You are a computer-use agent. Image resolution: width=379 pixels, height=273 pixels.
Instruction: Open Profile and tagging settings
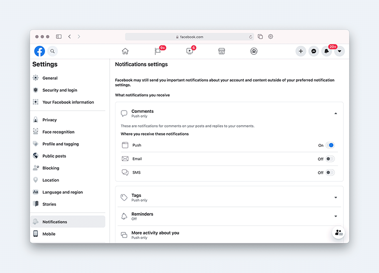(61, 144)
